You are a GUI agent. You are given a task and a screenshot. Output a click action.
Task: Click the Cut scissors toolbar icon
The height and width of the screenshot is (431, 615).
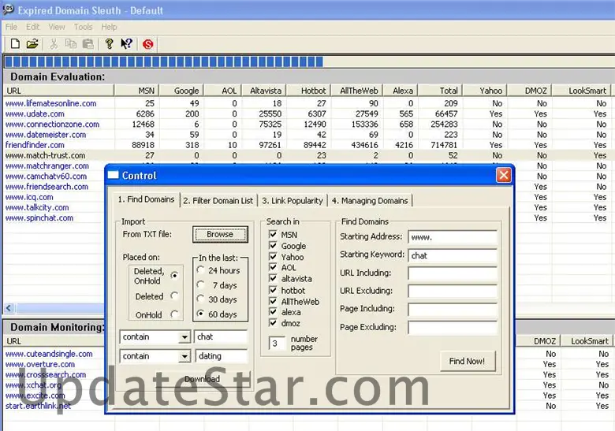[54, 44]
